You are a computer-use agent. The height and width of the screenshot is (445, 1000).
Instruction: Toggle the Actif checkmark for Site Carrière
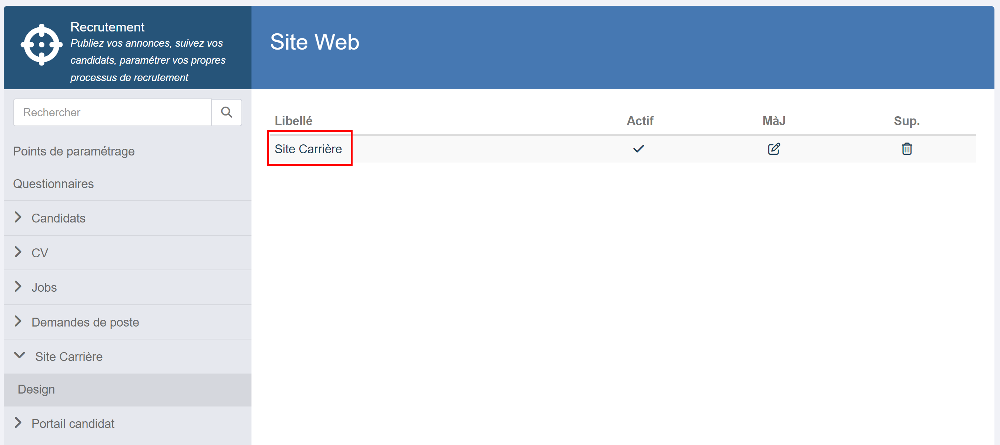coord(639,149)
